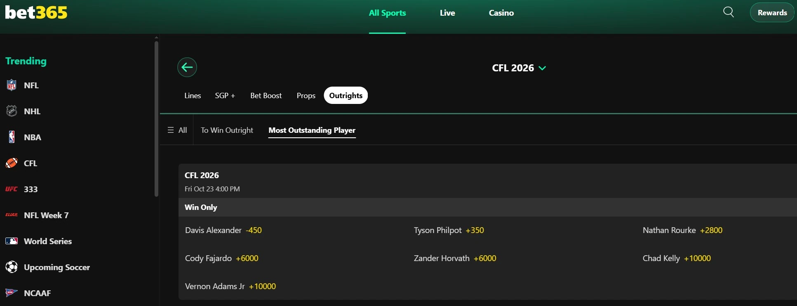
Task: Go back using the arrow button
Action: [187, 67]
